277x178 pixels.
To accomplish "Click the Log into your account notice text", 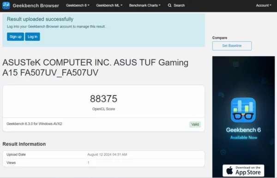I will 56,26.
